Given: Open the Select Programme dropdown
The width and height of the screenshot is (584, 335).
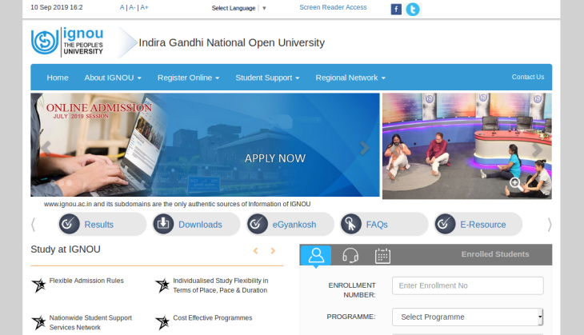Looking at the screenshot, I should pyautogui.click(x=467, y=317).
